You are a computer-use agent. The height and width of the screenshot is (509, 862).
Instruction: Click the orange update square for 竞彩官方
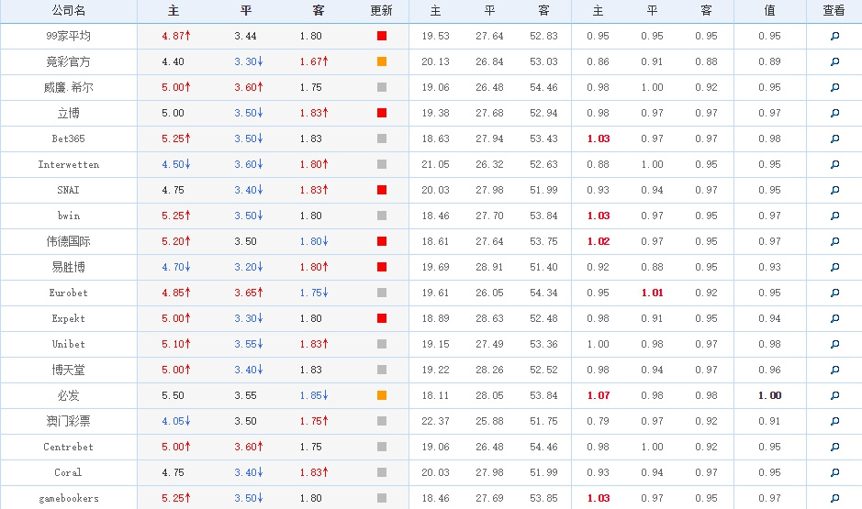[x=382, y=61]
